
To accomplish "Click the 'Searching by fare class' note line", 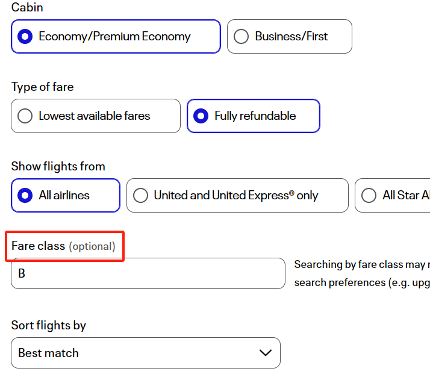I will tap(361, 265).
